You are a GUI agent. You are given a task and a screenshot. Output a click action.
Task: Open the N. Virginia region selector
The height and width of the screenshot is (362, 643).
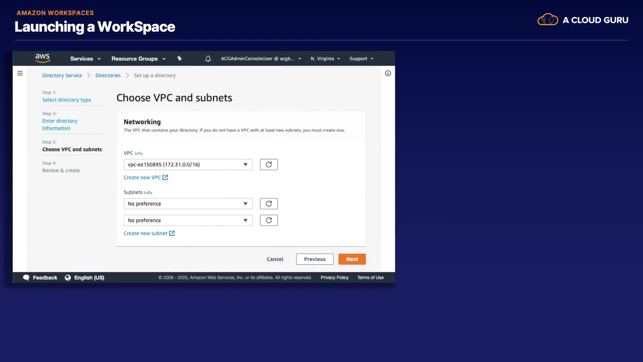325,59
